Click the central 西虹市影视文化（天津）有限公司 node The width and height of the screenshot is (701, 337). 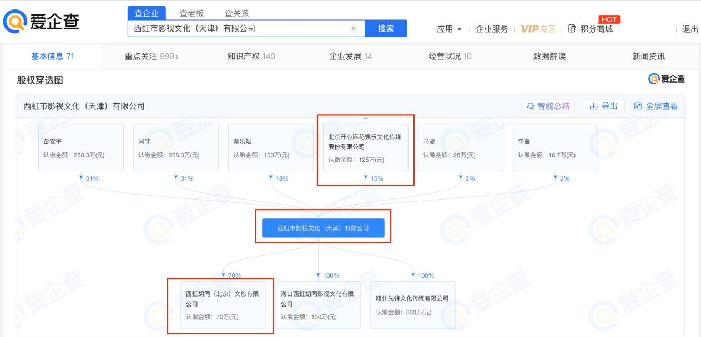[323, 228]
